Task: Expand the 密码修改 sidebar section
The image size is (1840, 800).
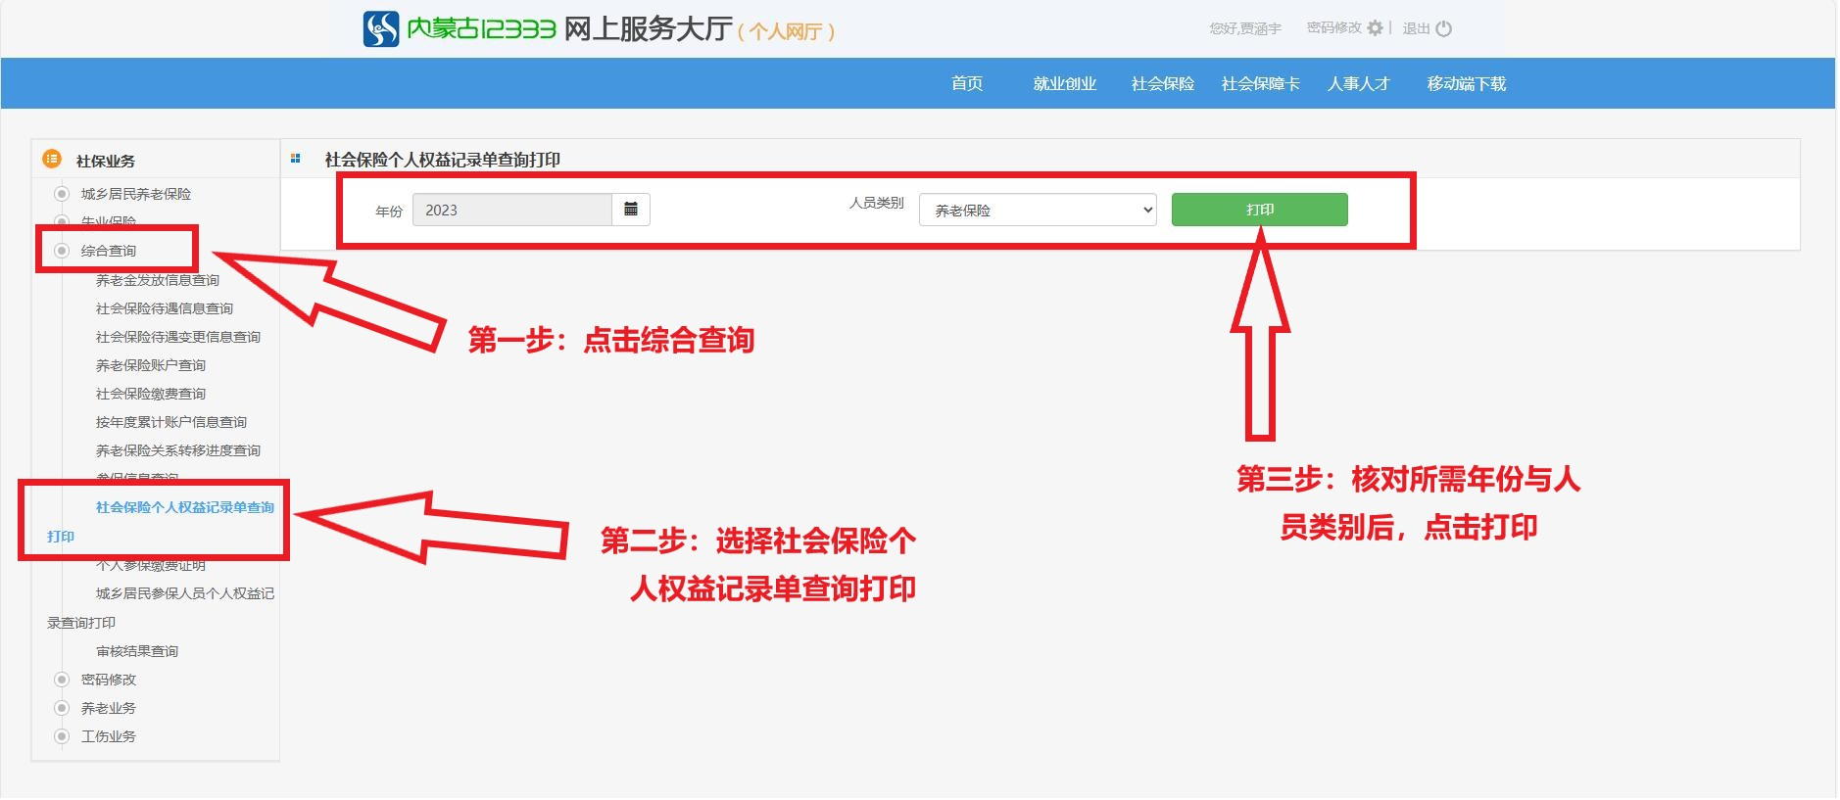Action: [109, 680]
